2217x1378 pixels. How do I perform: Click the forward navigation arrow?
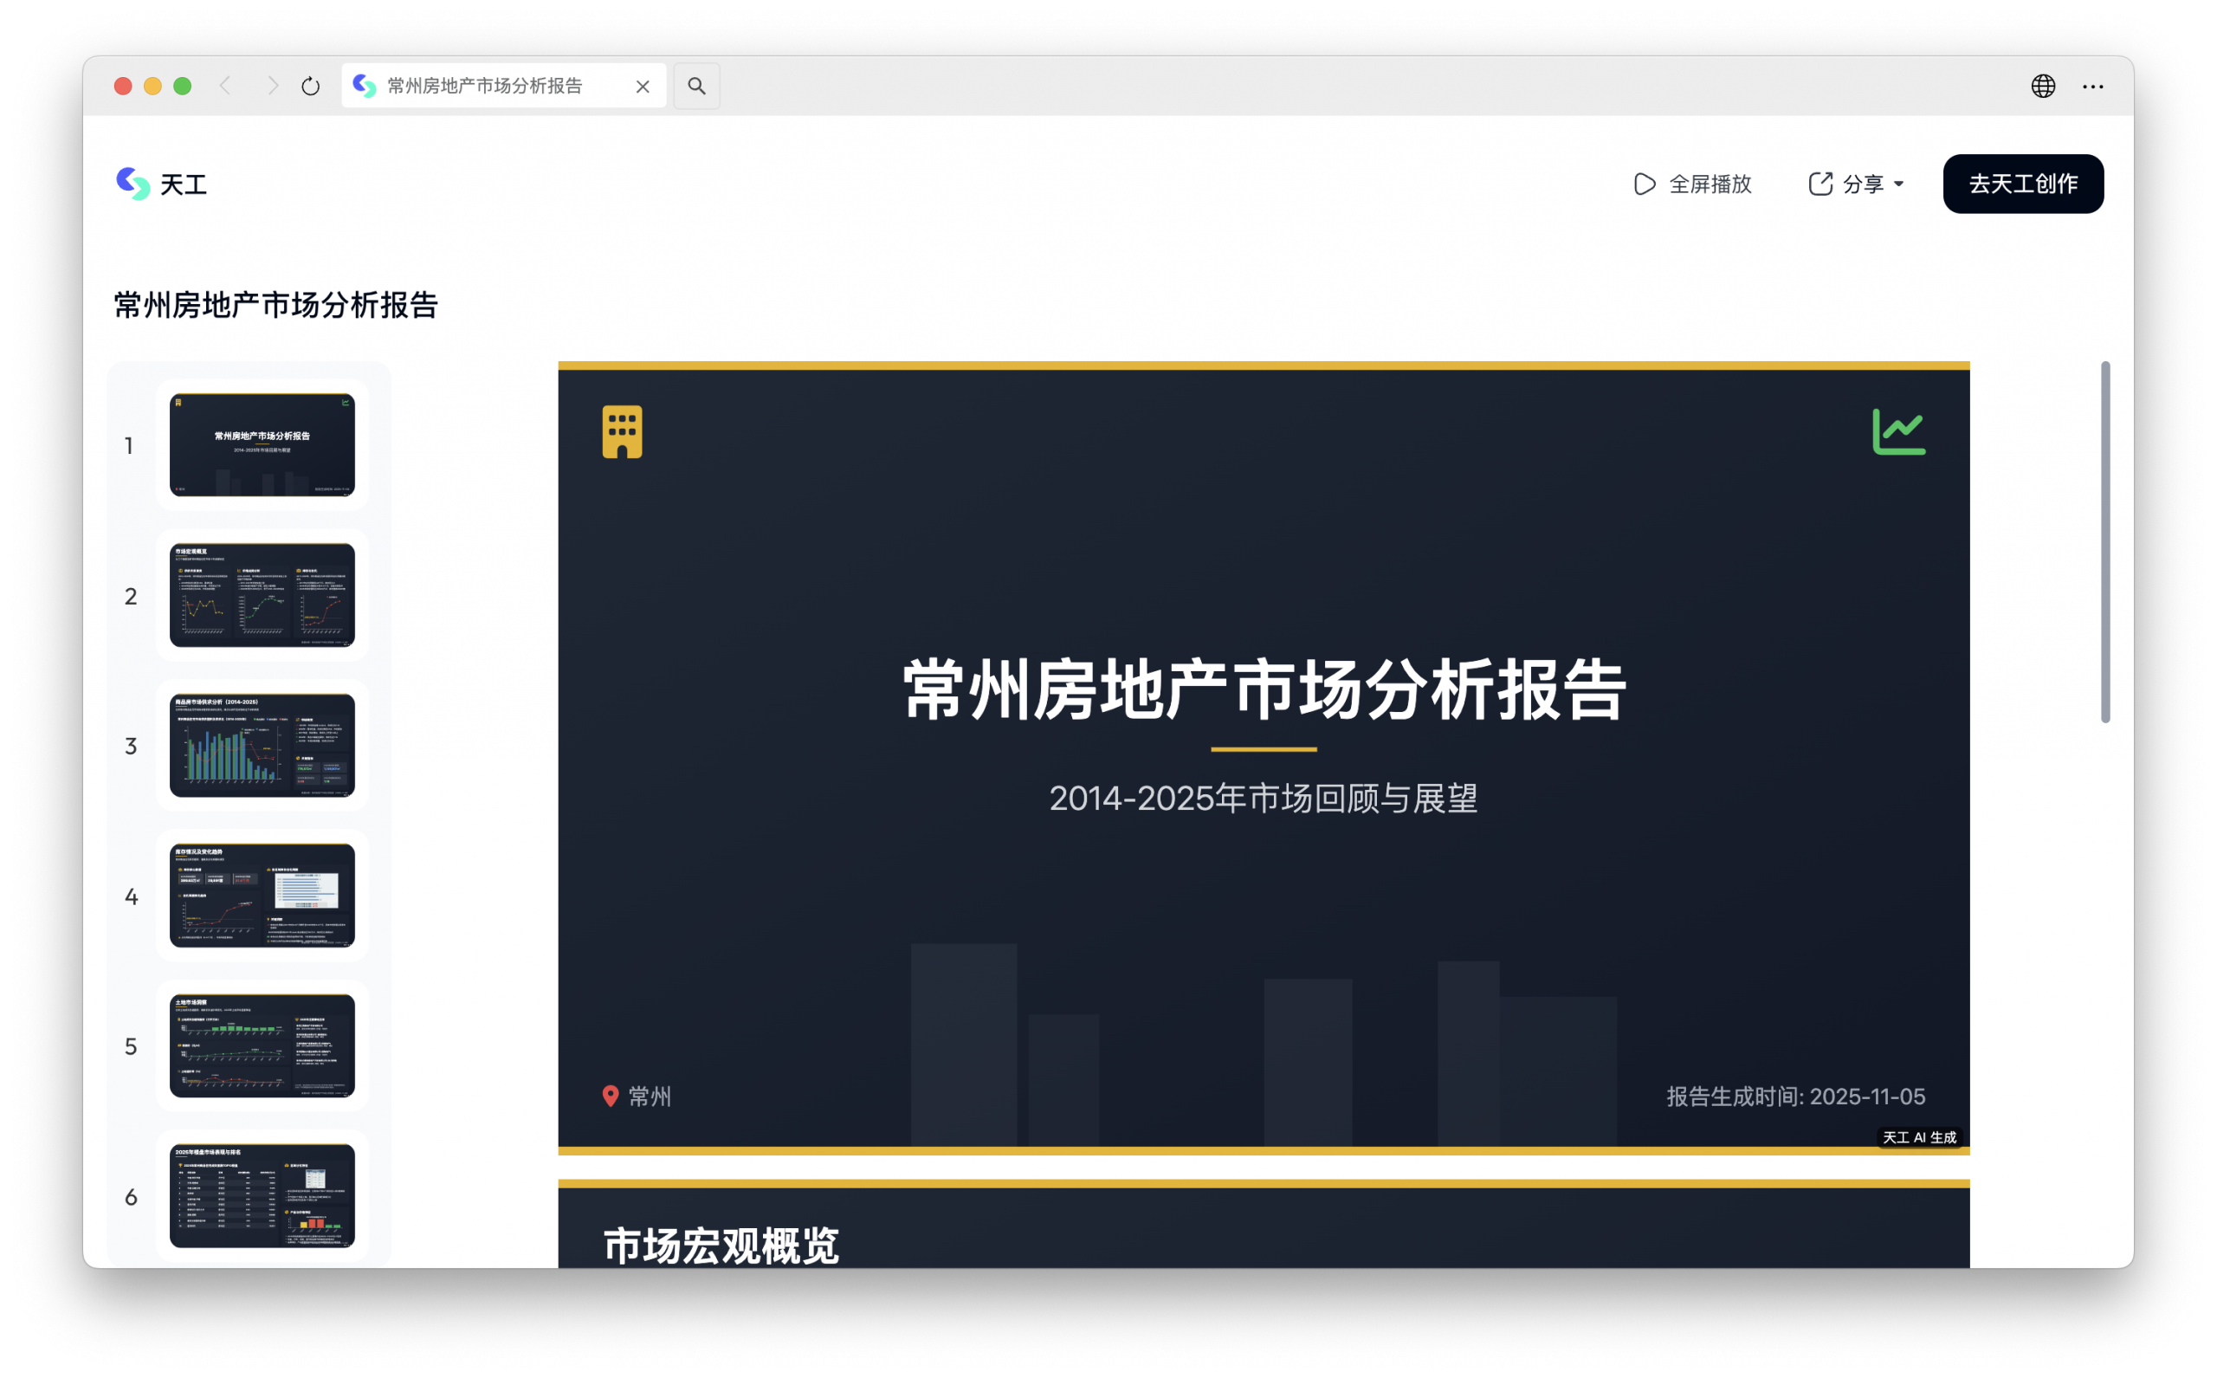click(x=273, y=85)
